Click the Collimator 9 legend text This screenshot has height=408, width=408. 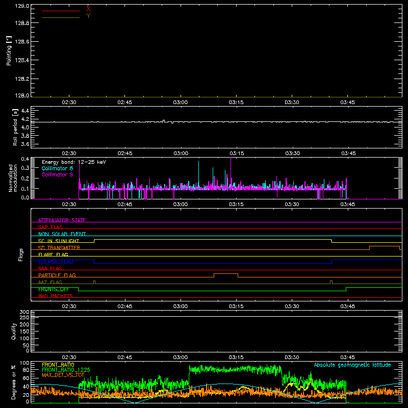click(57, 174)
